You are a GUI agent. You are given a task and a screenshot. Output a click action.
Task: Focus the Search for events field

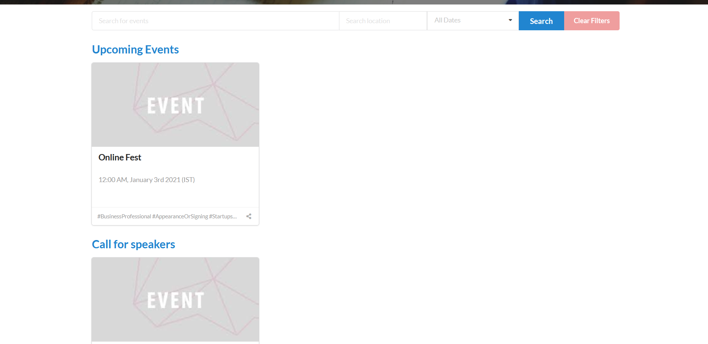click(x=215, y=21)
